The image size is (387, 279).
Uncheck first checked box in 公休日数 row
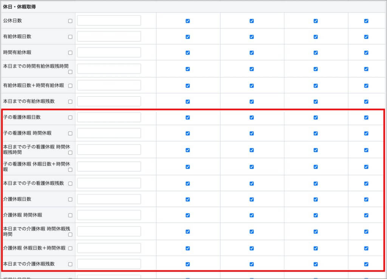(x=187, y=21)
